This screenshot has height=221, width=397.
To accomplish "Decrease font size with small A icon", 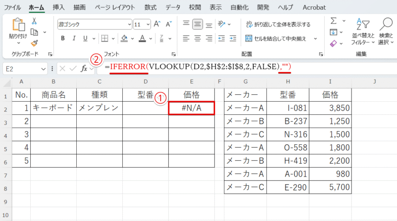I will click(169, 24).
